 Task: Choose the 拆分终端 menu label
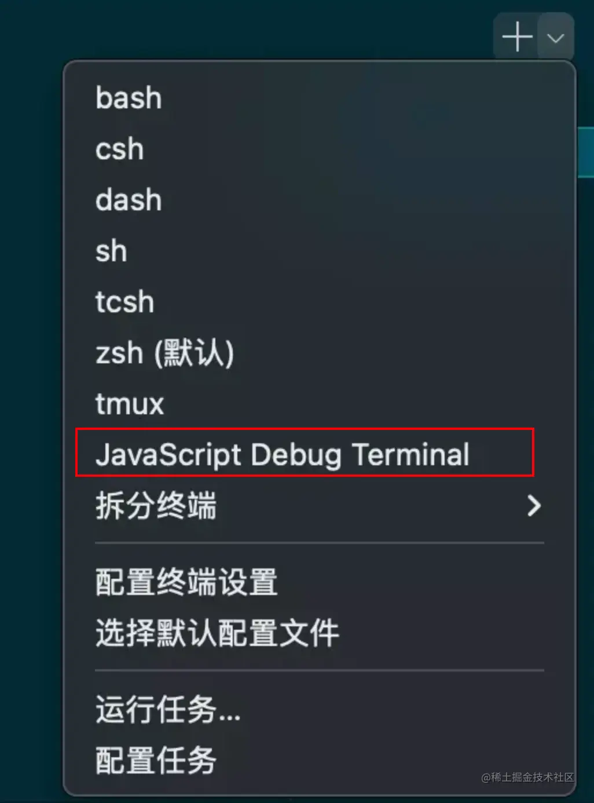[156, 506]
